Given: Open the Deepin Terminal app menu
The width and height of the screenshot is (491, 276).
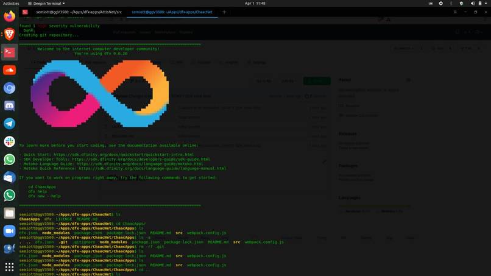Looking at the screenshot, I should coord(46,4).
